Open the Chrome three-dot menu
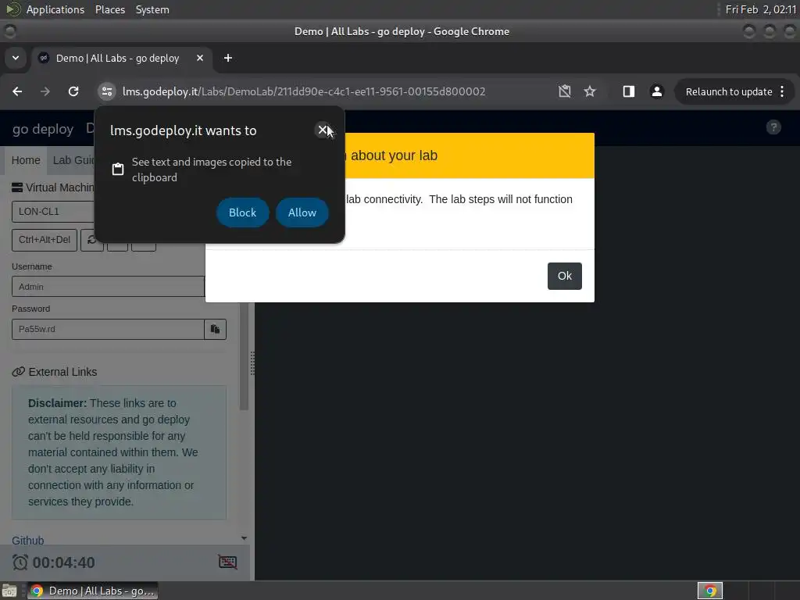 tap(782, 92)
